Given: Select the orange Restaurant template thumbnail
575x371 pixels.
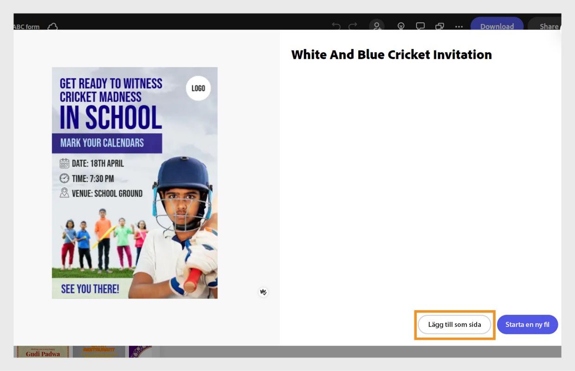Looking at the screenshot, I should click(x=99, y=352).
